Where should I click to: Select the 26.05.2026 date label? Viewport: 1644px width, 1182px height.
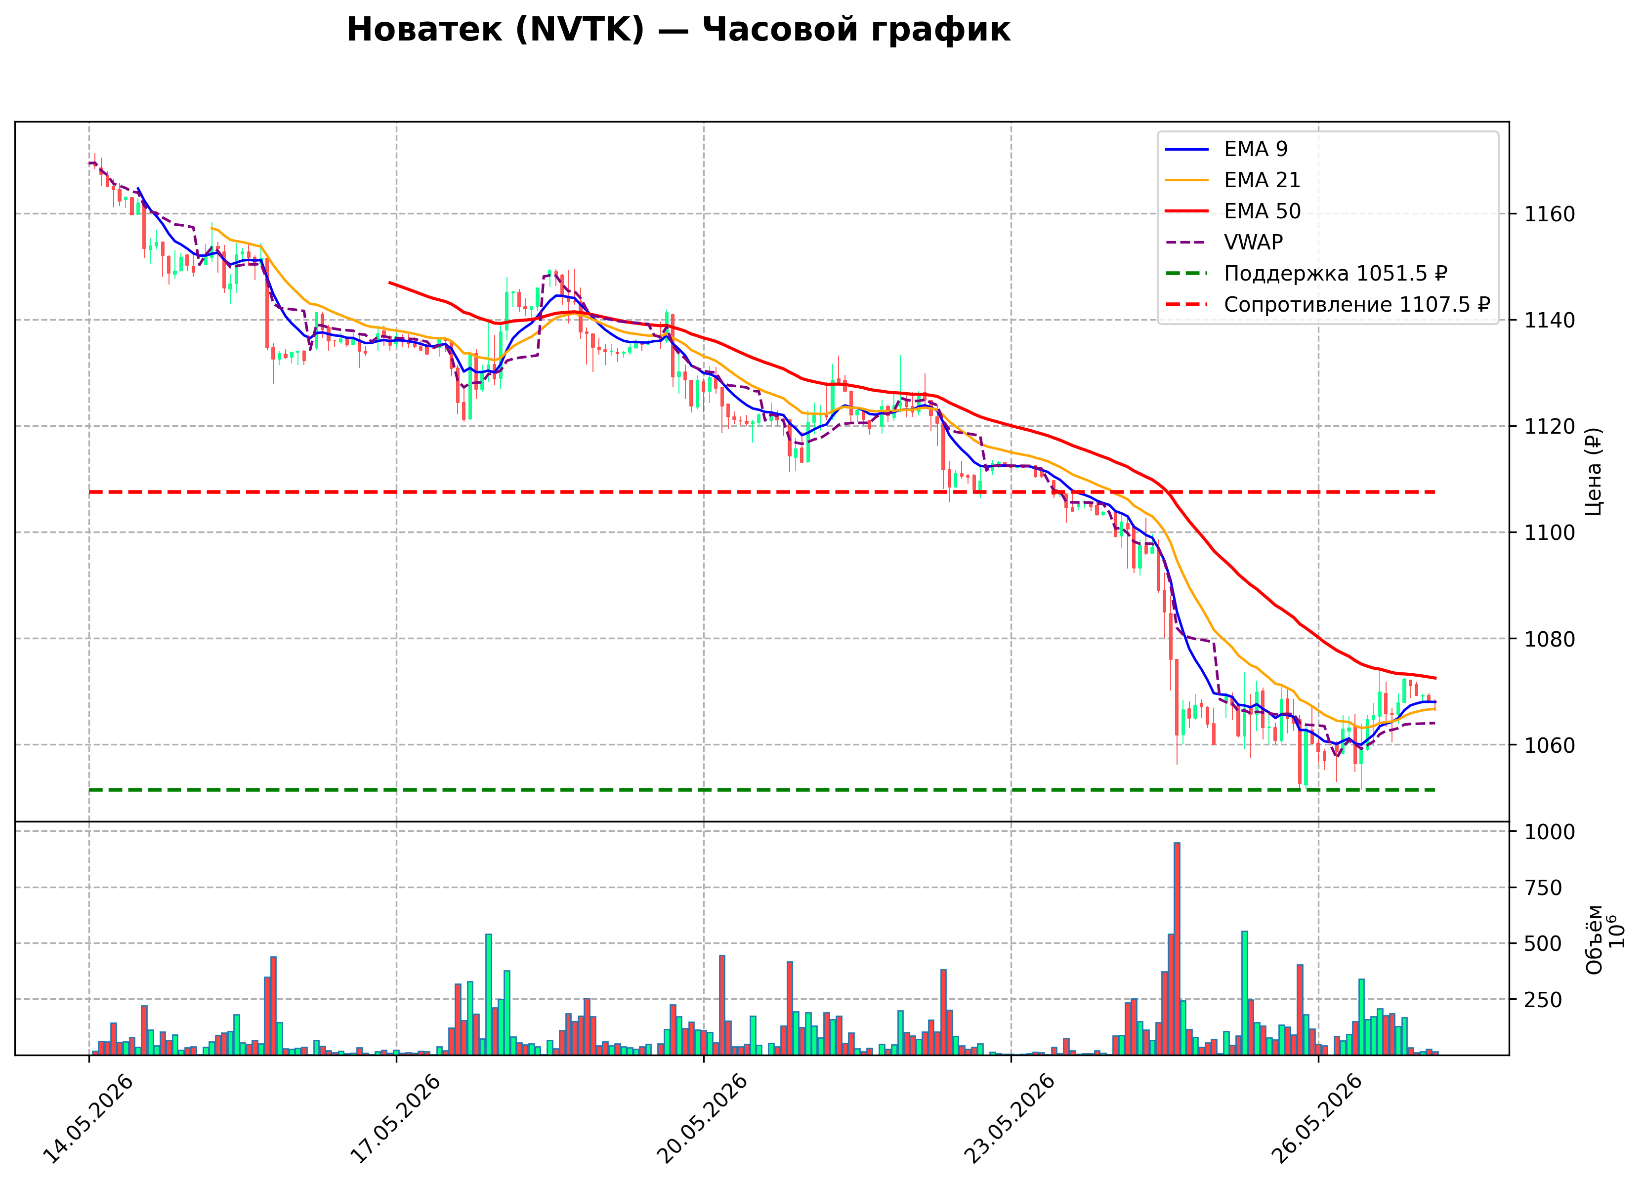click(x=1318, y=1119)
